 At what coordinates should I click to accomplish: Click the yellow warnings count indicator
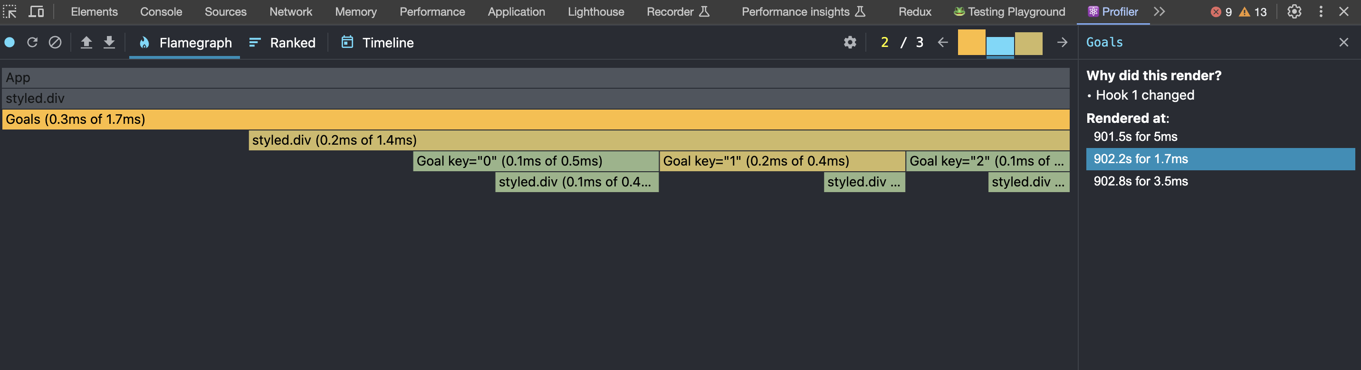(x=1253, y=12)
